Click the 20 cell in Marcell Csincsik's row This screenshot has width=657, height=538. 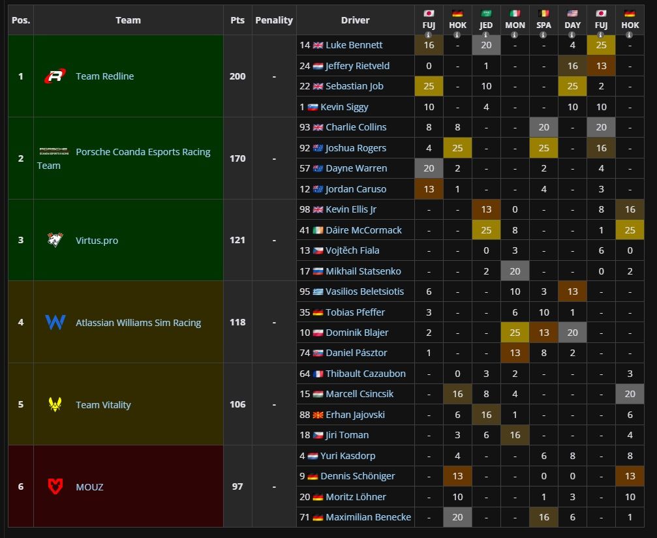(x=630, y=394)
